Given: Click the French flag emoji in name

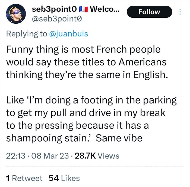Looking at the screenshot, I should [83, 9].
